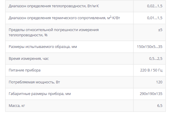Select the power value 120
Viewport: 173px width, 113px height.
(x=159, y=82)
